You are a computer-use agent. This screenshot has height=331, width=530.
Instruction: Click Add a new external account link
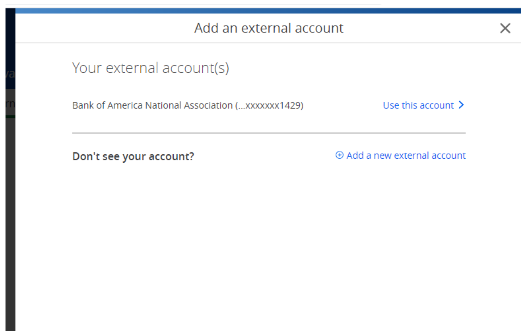pos(406,156)
